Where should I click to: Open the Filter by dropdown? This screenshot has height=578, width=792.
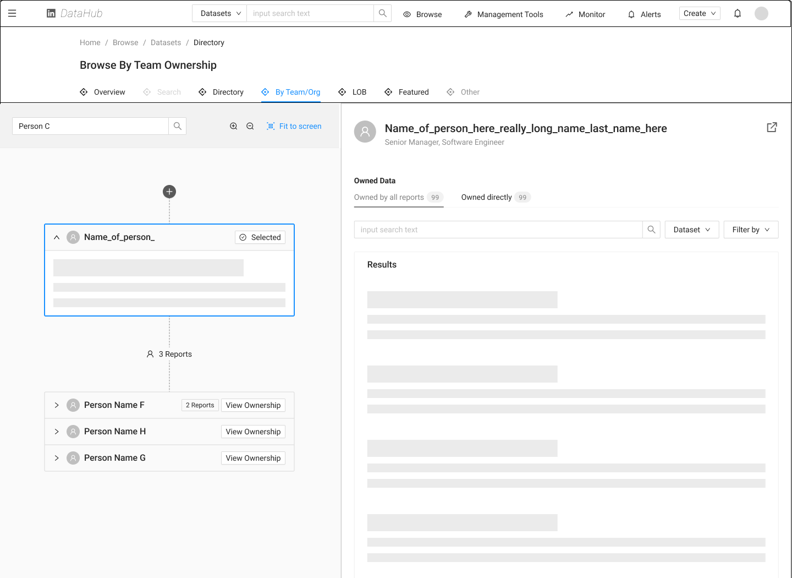751,230
